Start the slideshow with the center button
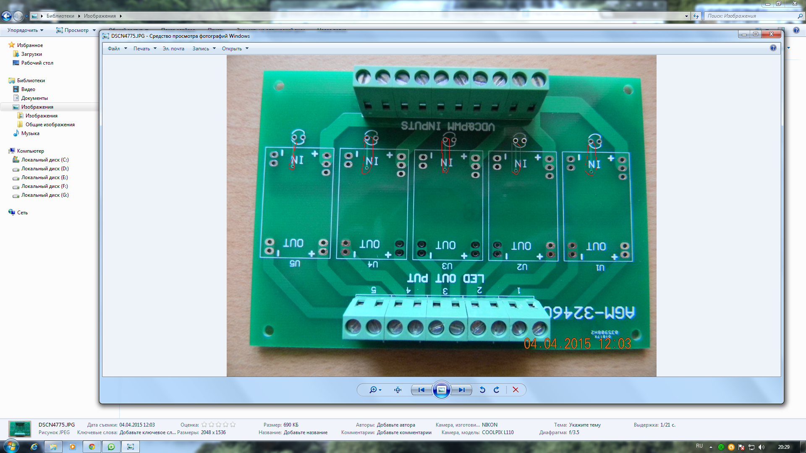This screenshot has height=453, width=806. pyautogui.click(x=441, y=390)
